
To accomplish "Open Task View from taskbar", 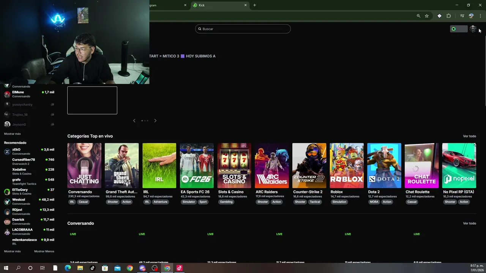I will pyautogui.click(x=43, y=268).
